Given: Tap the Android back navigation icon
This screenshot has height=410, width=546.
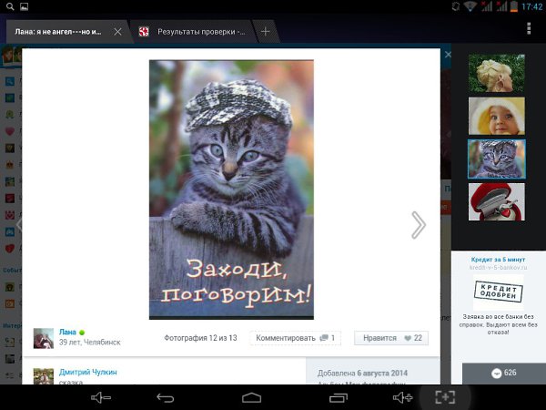Looking at the screenshot, I should pos(165,397).
